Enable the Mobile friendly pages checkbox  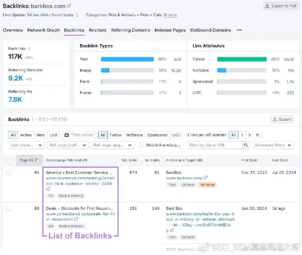pyautogui.click(x=141, y=145)
